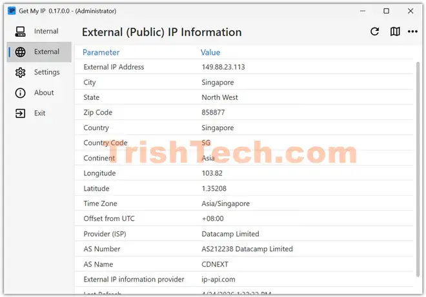This screenshot has width=426, height=297.
Task: Select the External IP Address row
Action: click(114, 67)
